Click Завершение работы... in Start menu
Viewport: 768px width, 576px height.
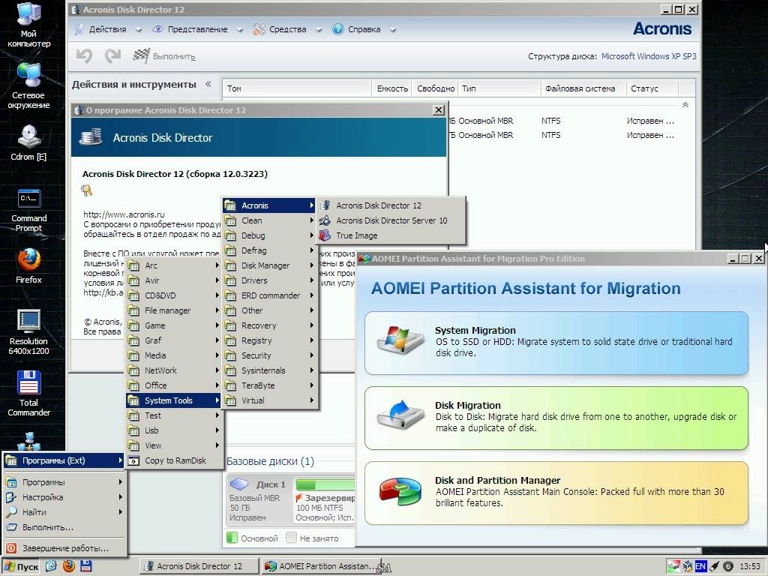coord(64,548)
